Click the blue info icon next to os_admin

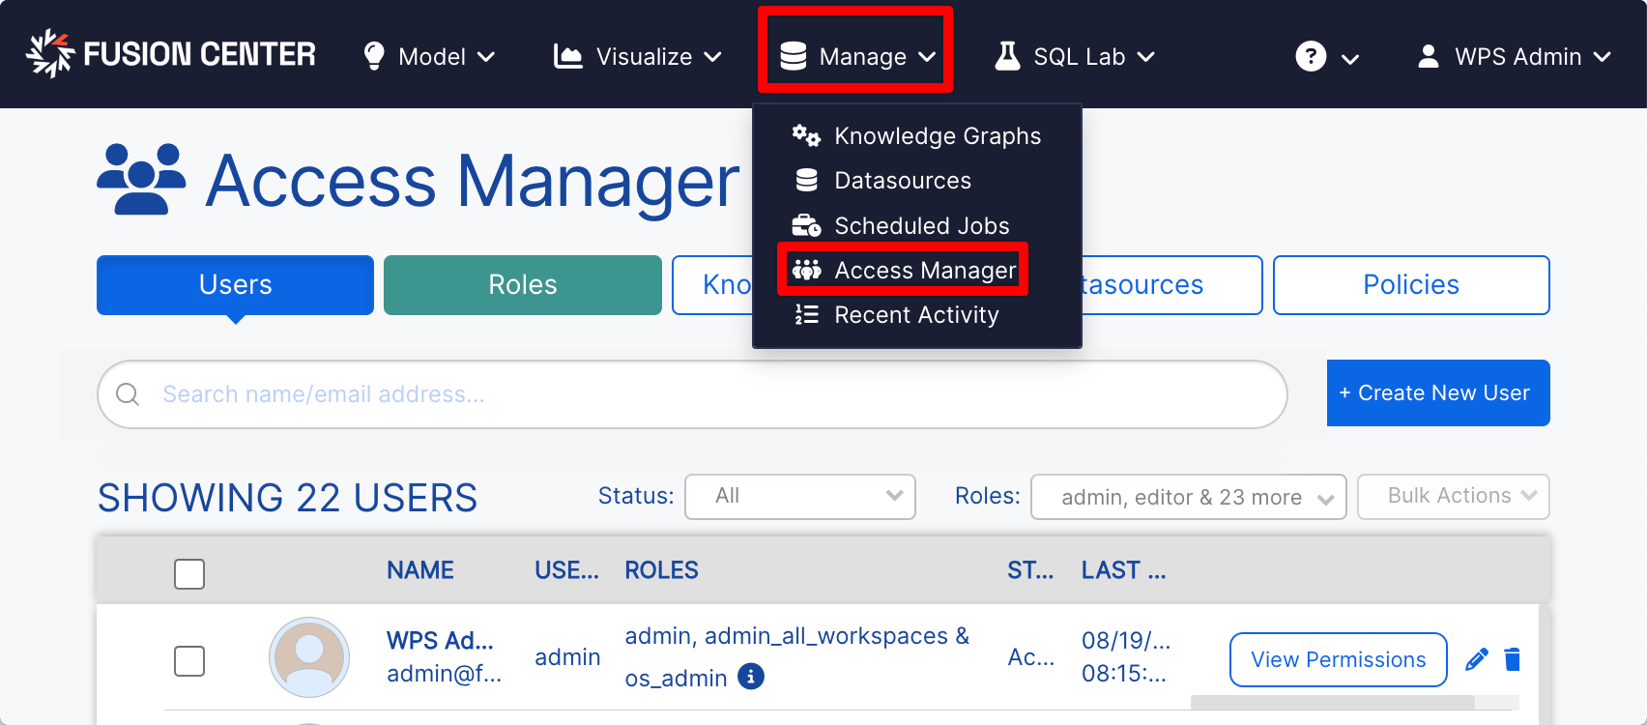750,677
